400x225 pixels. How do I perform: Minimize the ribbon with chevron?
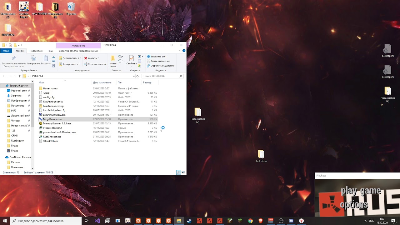[x=180, y=51]
